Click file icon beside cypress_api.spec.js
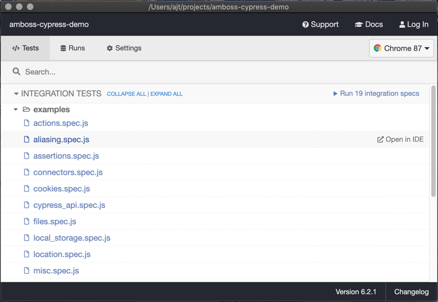 point(27,205)
